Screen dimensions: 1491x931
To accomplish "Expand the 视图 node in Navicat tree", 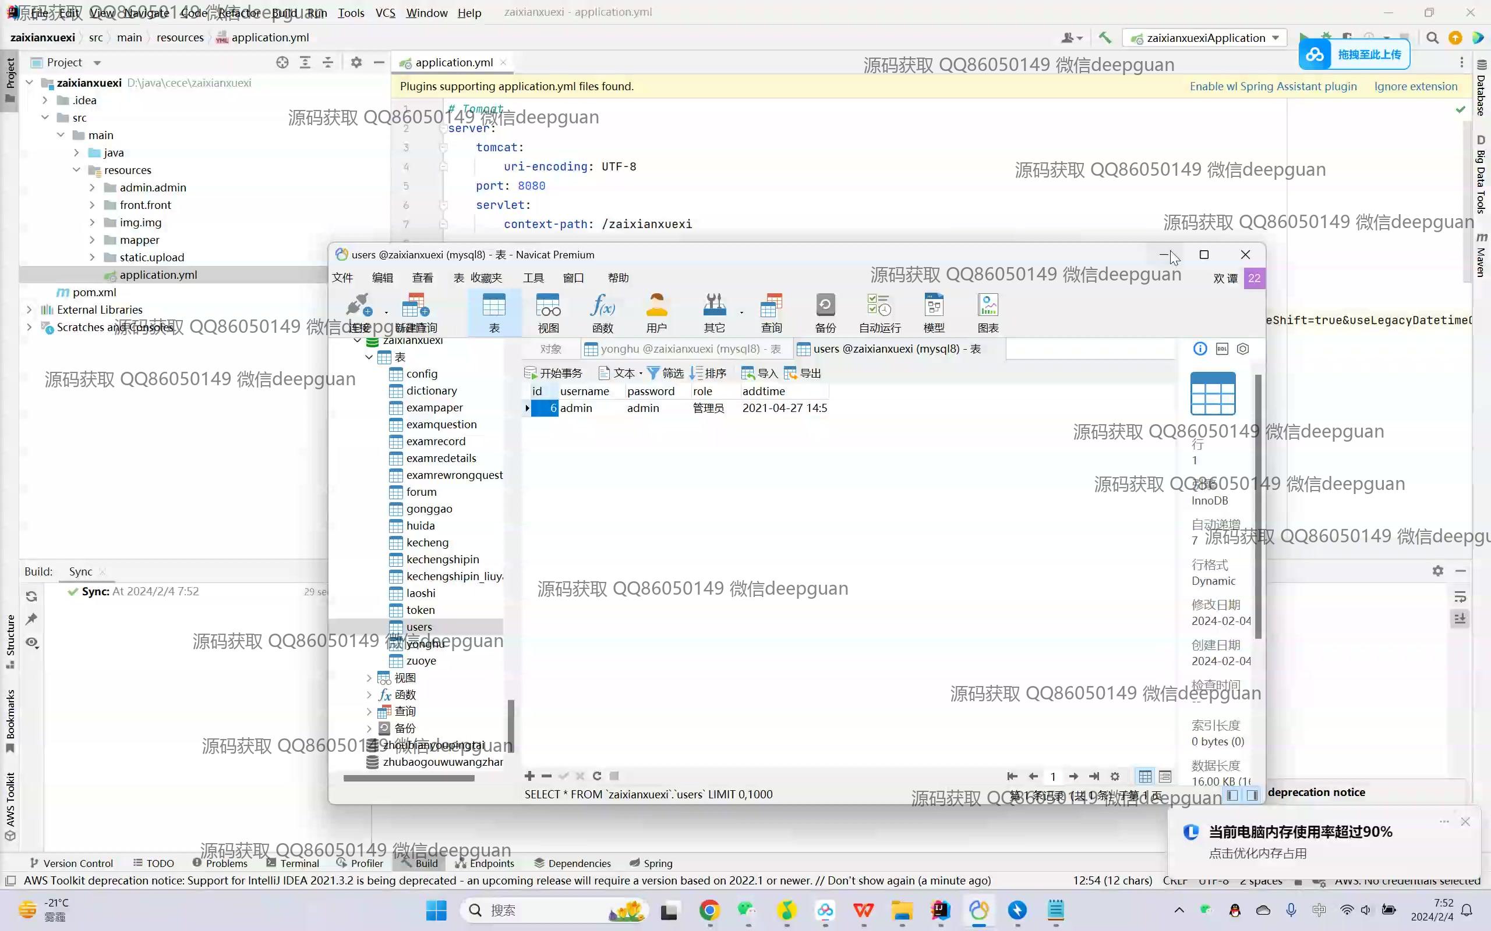I will (x=369, y=677).
